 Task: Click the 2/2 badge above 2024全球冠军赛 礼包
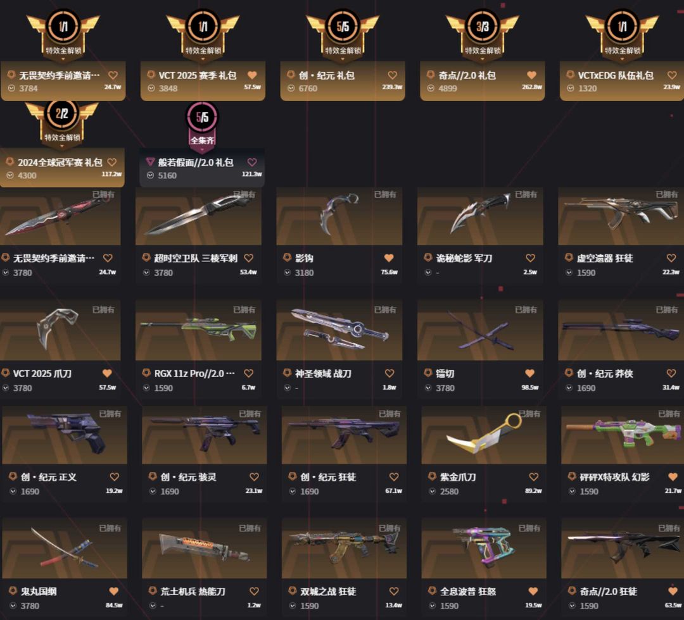(61, 114)
